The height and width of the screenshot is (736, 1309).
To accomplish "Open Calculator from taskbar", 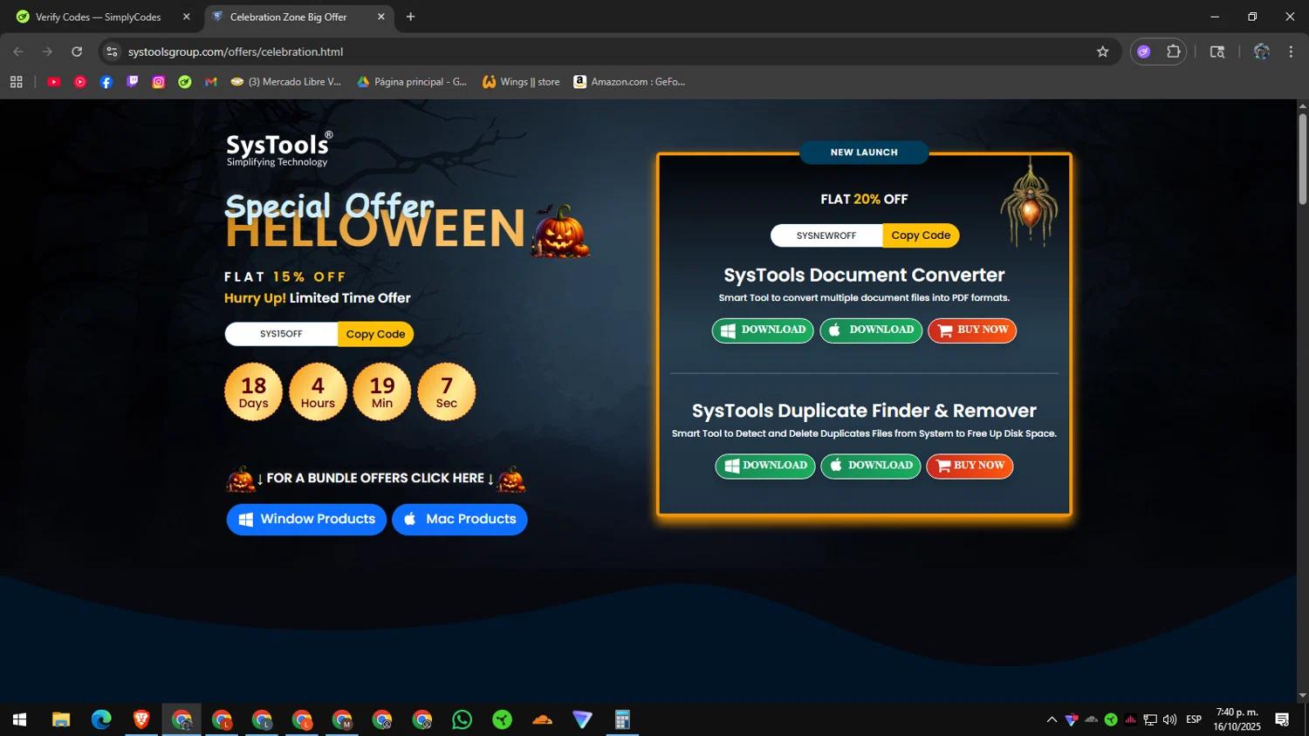I will (x=622, y=719).
